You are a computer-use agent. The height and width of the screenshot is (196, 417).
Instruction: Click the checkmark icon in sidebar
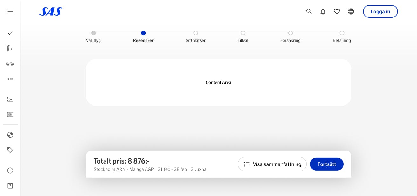10,33
